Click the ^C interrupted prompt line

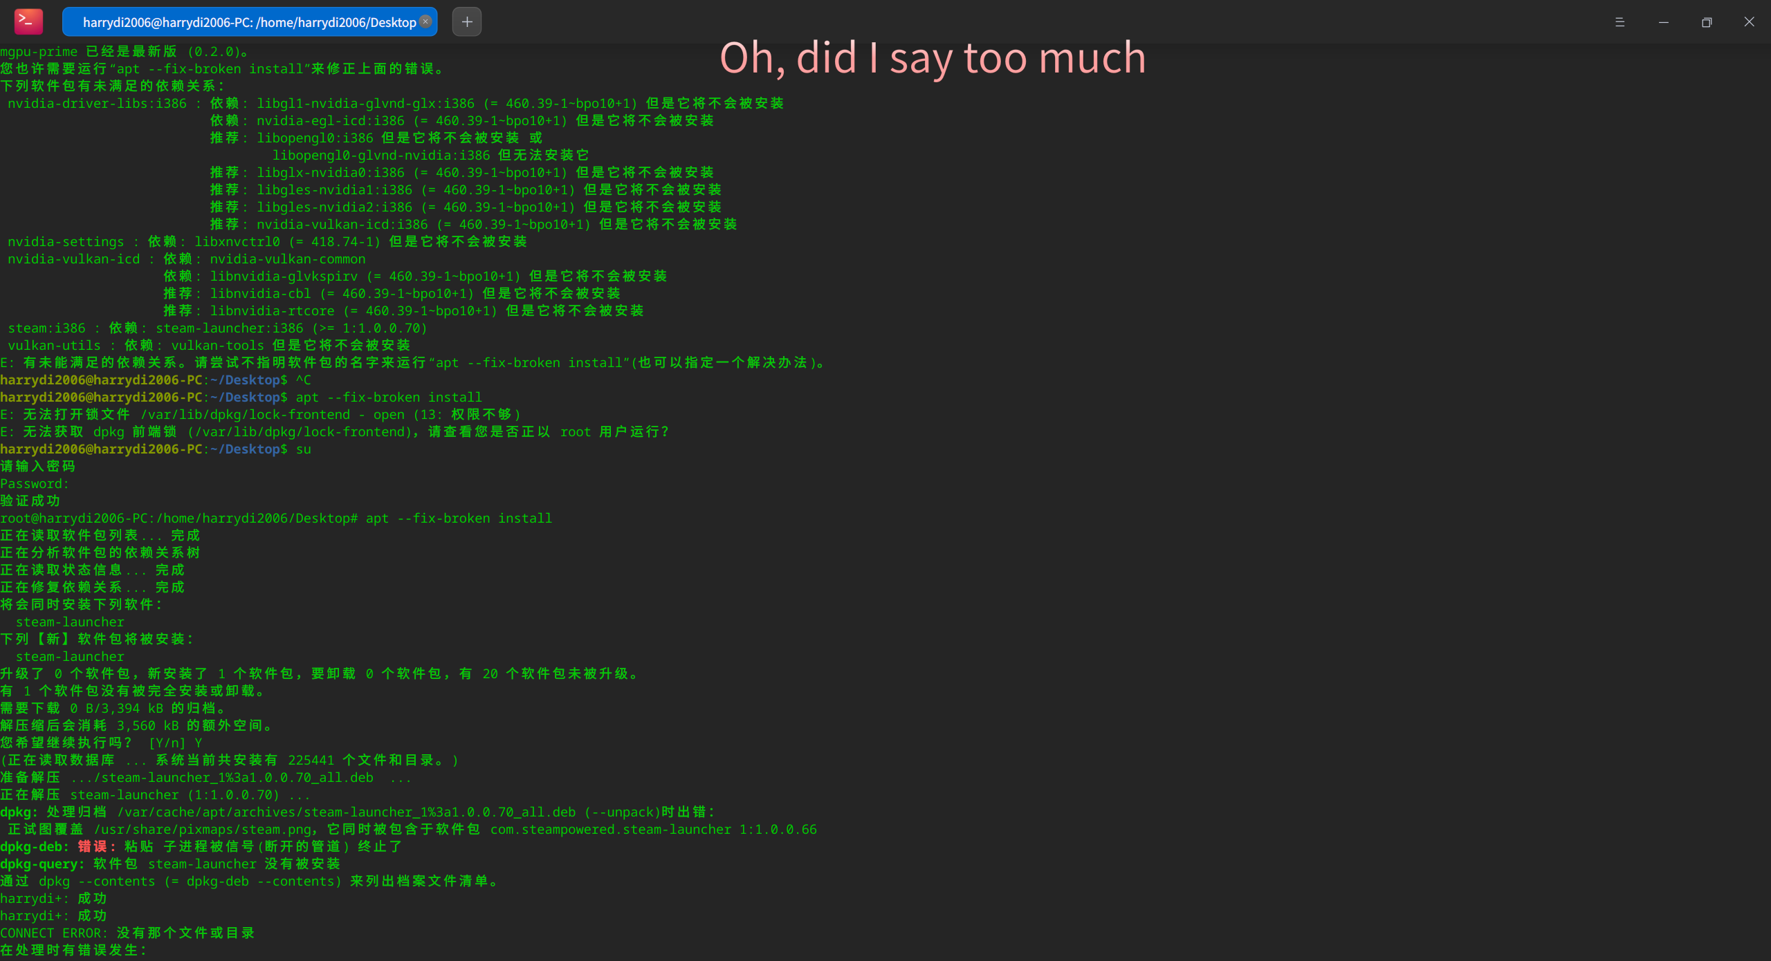pos(156,380)
